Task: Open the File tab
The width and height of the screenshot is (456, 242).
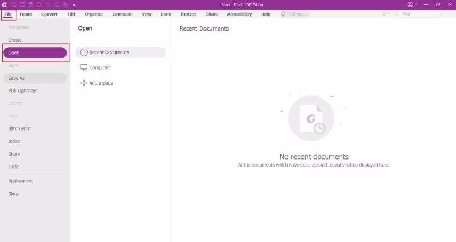Action: coord(8,14)
